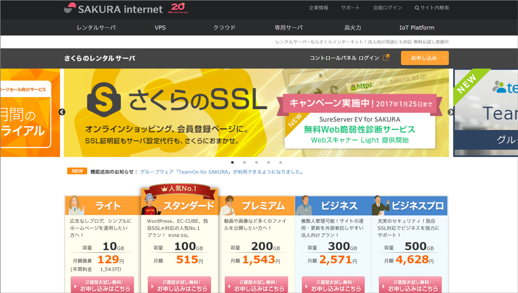Click スタンダード plan heading
Image resolution: width=518 pixels, height=293 pixels.
coord(189,206)
